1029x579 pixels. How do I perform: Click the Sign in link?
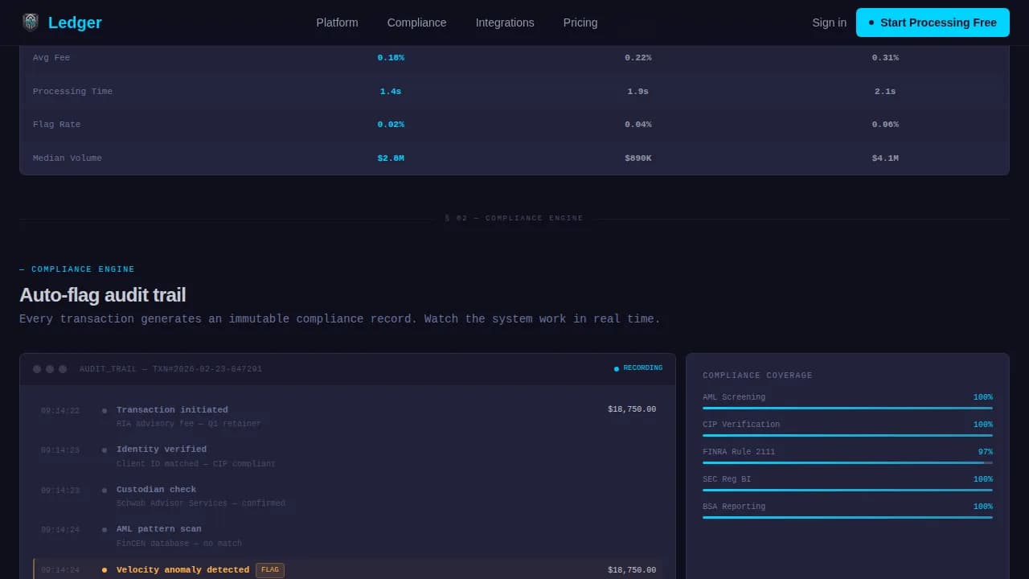click(x=829, y=23)
